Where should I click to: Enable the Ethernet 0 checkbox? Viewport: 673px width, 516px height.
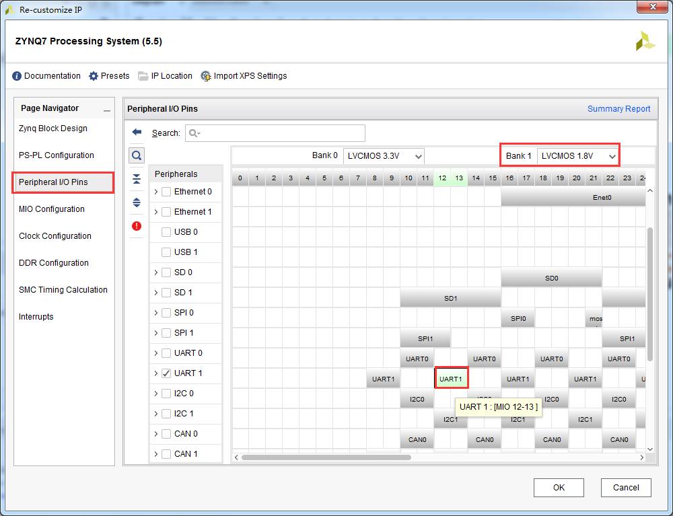(166, 192)
